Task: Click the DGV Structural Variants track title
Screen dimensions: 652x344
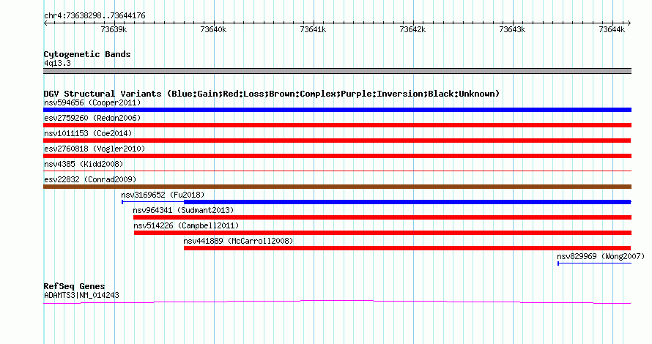Action: [272, 94]
